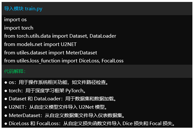Click the green "代码解释:" heading
This screenshot has width=194, height=129.
pyautogui.click(x=15, y=71)
